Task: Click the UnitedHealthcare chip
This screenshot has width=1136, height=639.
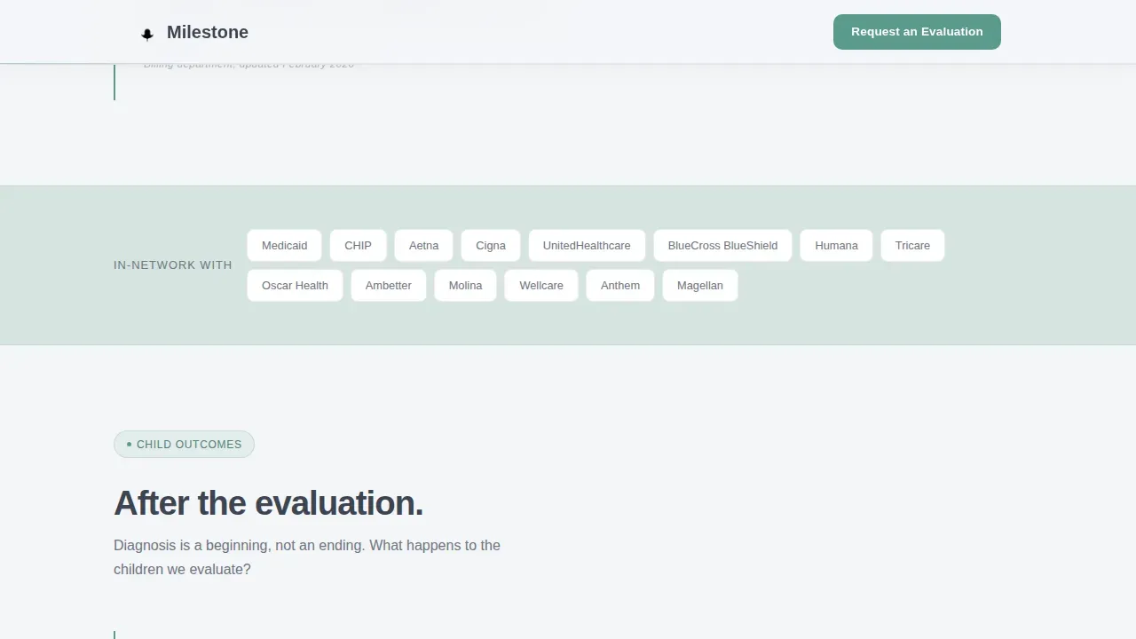Action: tap(587, 246)
